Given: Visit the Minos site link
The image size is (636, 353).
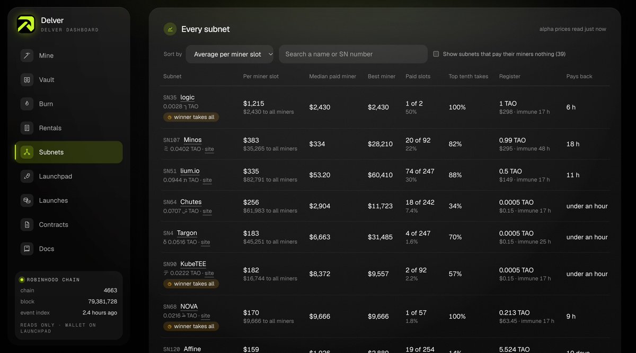Looking at the screenshot, I should 209,149.
